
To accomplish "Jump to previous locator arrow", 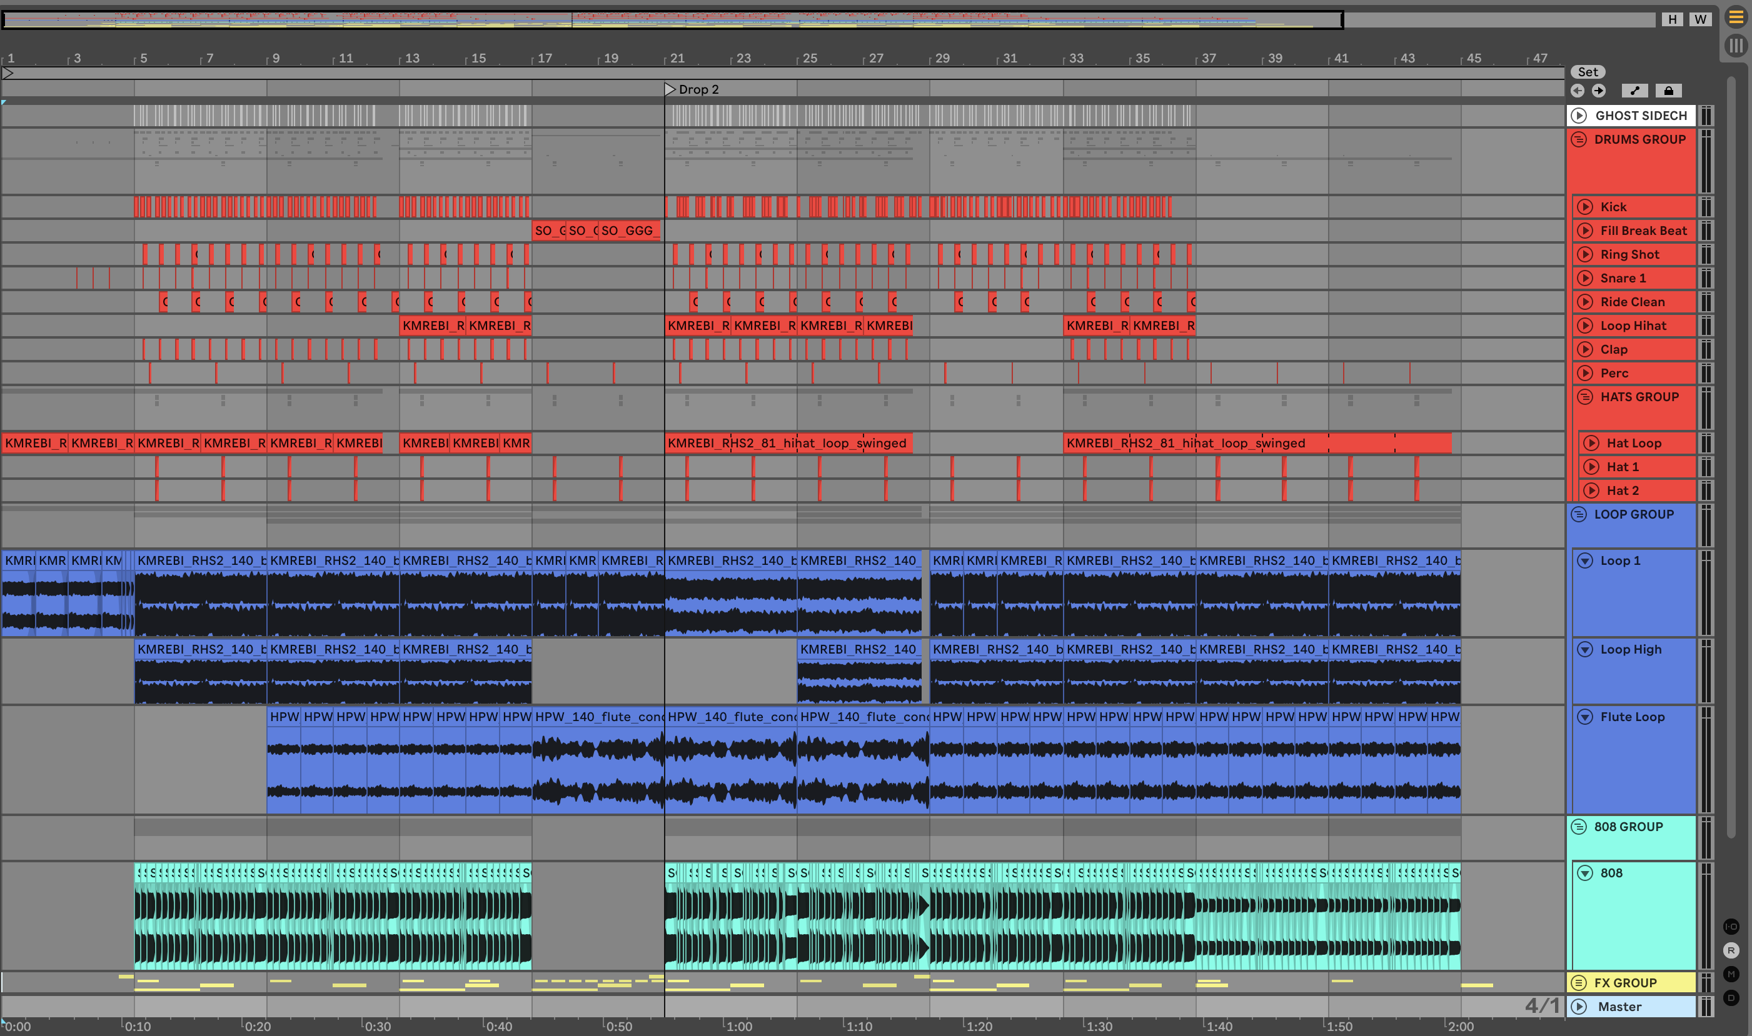I will pyautogui.click(x=1578, y=91).
